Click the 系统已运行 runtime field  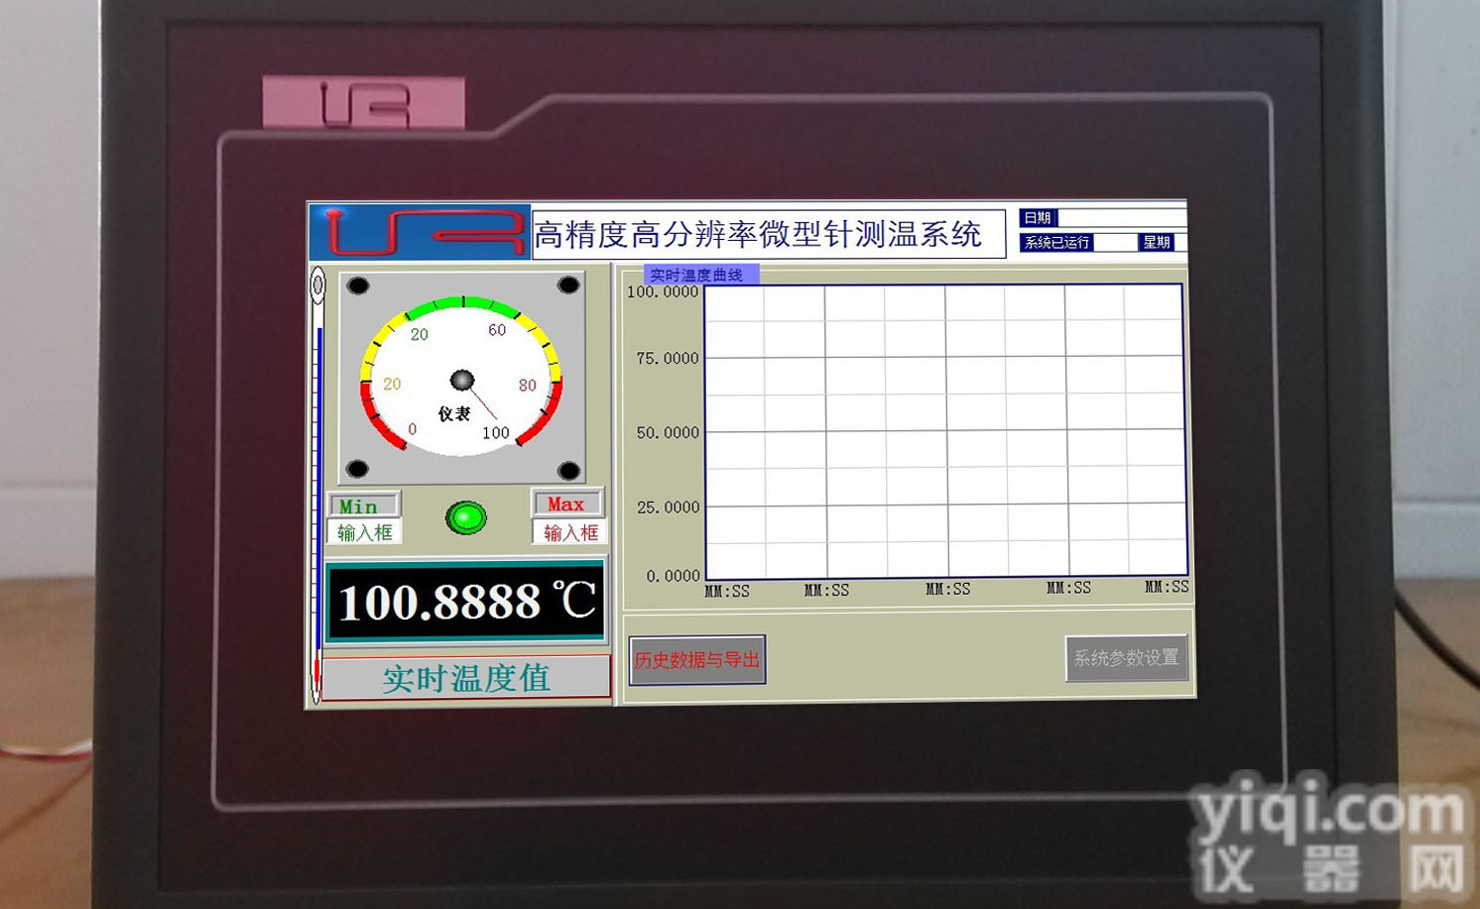(x=1114, y=243)
